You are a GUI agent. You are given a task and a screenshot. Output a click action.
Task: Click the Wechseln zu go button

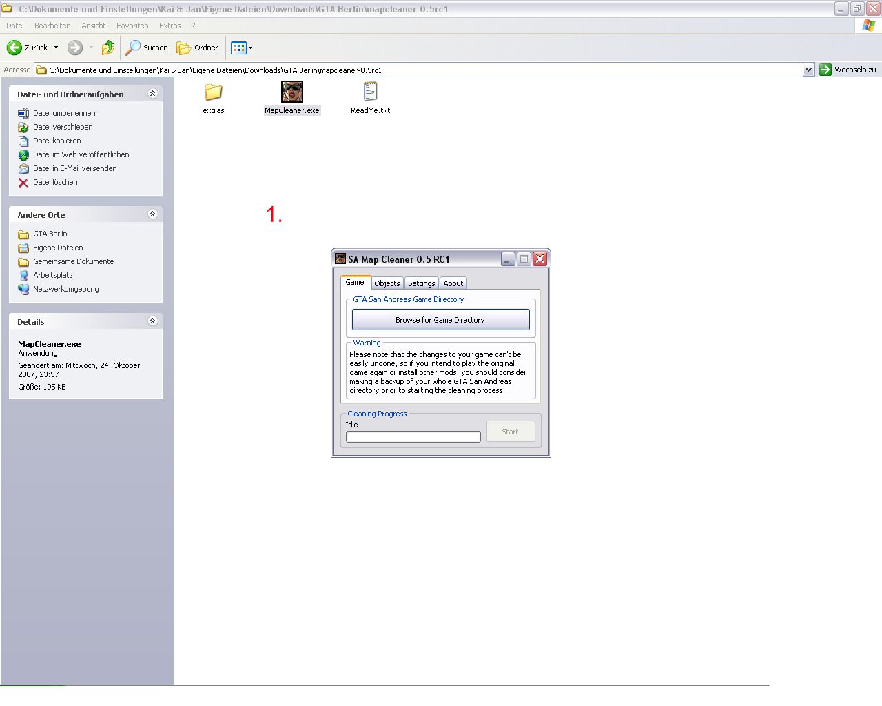(848, 70)
